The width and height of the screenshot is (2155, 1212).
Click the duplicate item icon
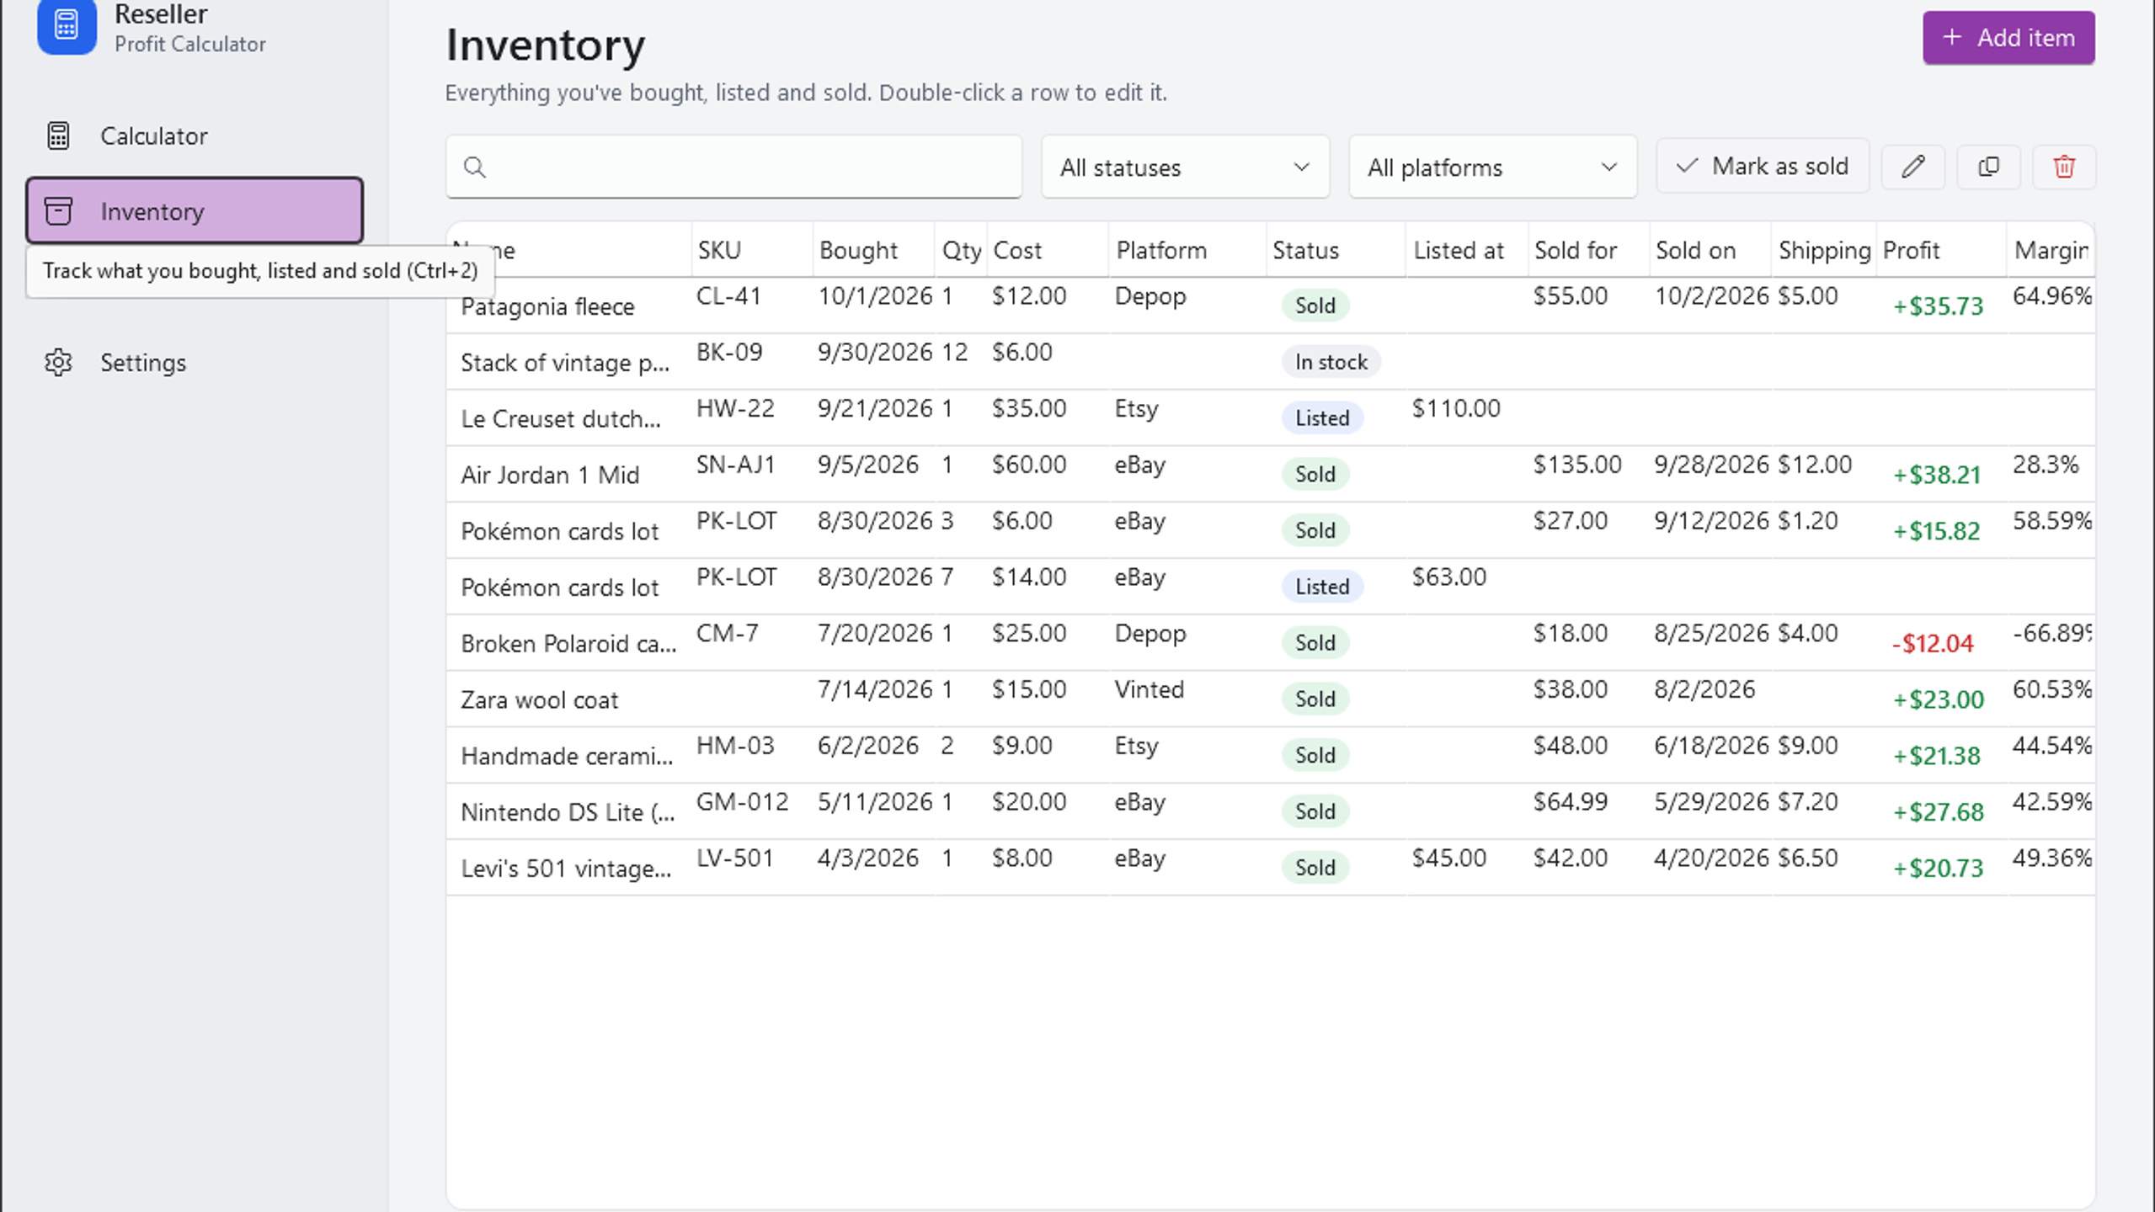1988,166
